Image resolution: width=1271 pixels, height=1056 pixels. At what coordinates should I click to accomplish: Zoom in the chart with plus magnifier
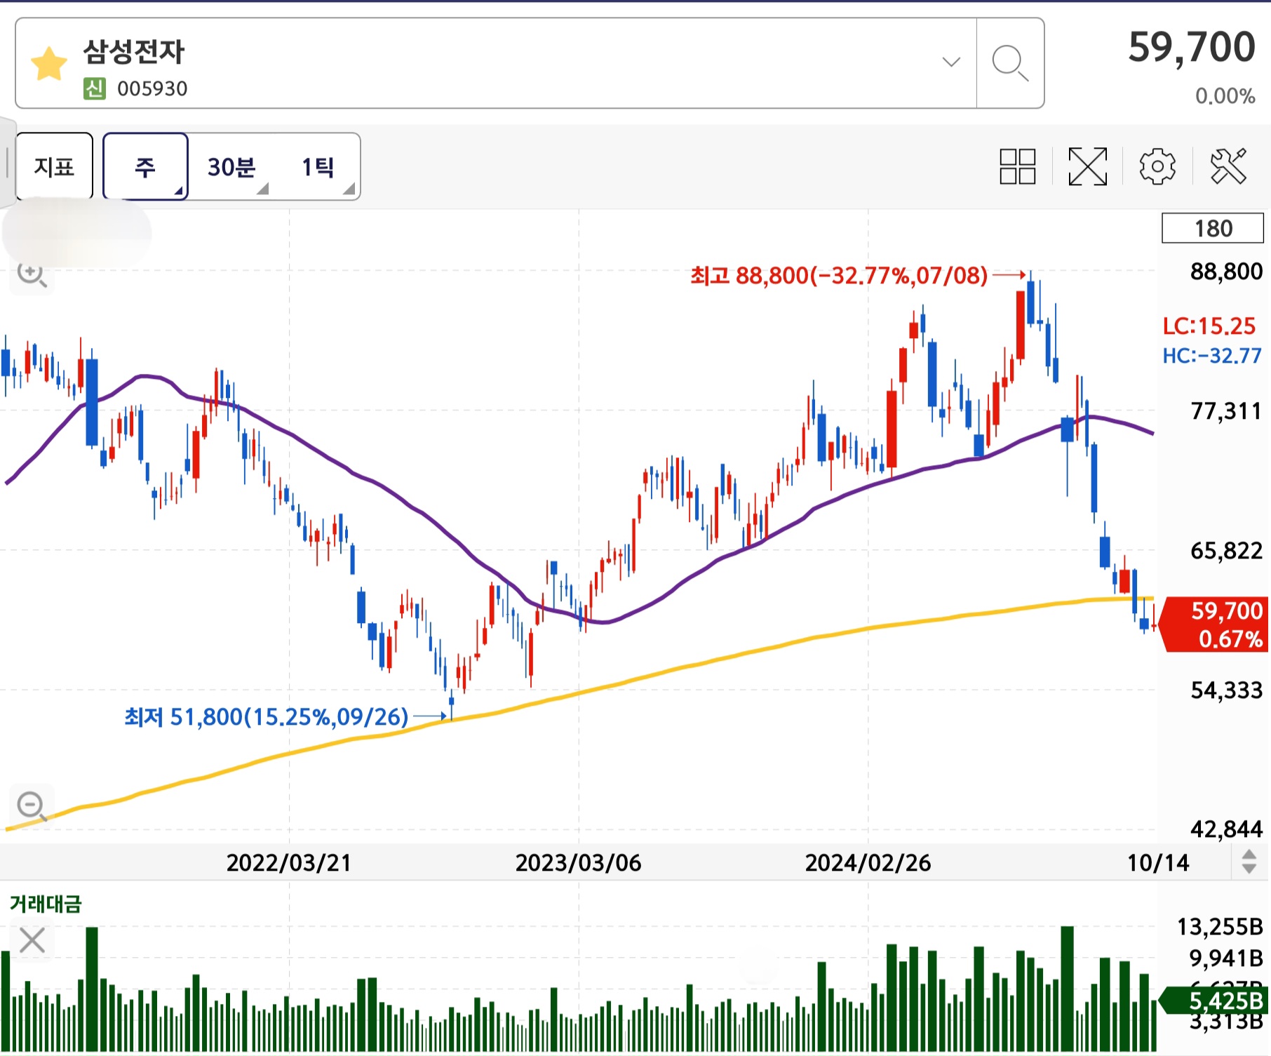(x=32, y=274)
